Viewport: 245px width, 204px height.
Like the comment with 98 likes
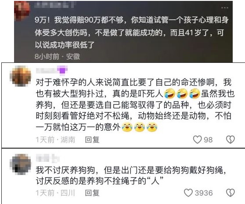197,139
